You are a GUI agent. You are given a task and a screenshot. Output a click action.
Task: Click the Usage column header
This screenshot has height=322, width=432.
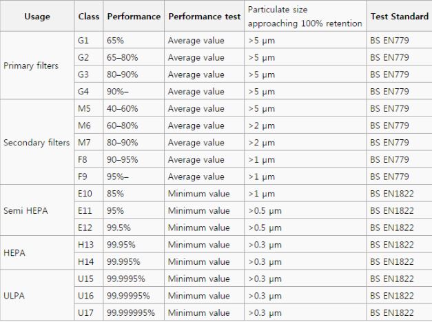click(37, 16)
